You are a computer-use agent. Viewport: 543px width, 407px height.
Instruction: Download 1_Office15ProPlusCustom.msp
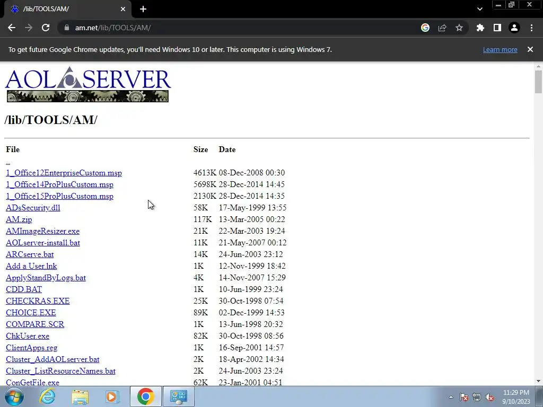[x=59, y=196]
